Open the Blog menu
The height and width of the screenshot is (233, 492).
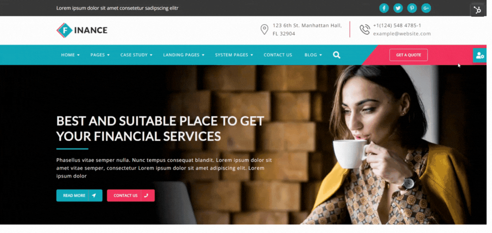pos(313,55)
